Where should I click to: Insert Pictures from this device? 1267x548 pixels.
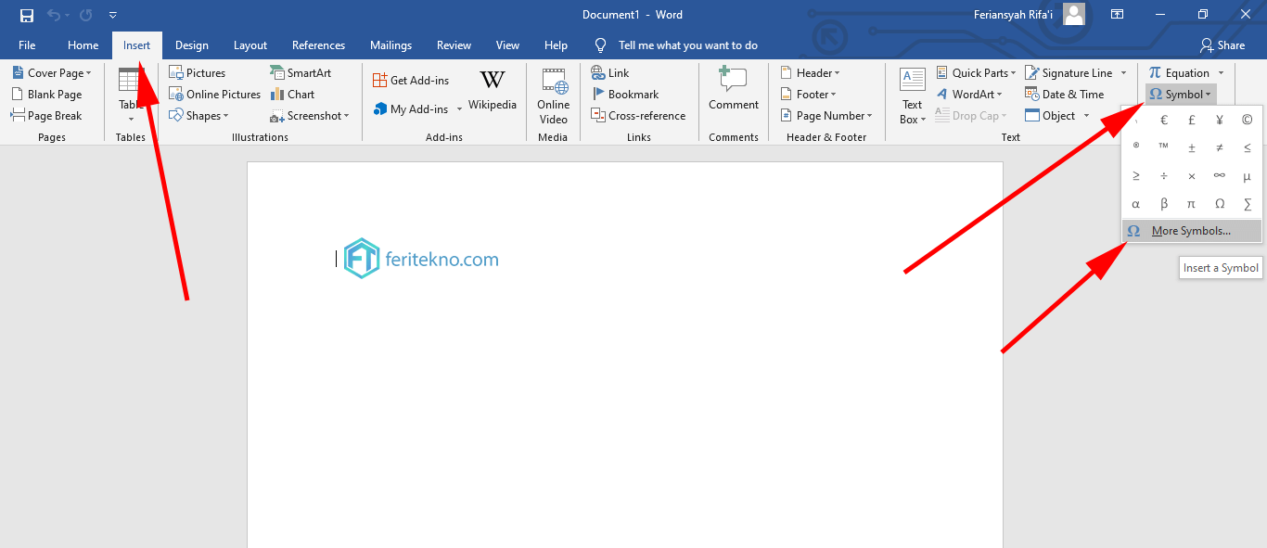pos(197,73)
